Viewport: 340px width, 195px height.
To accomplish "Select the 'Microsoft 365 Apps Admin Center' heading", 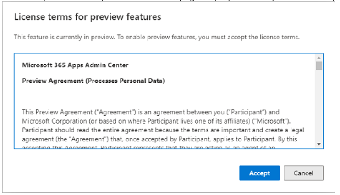I will coord(75,65).
